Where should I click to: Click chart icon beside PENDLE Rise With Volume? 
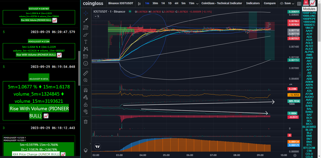pos(60,55)
